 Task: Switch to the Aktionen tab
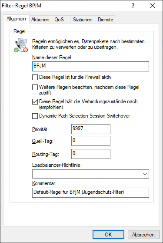click(40, 20)
